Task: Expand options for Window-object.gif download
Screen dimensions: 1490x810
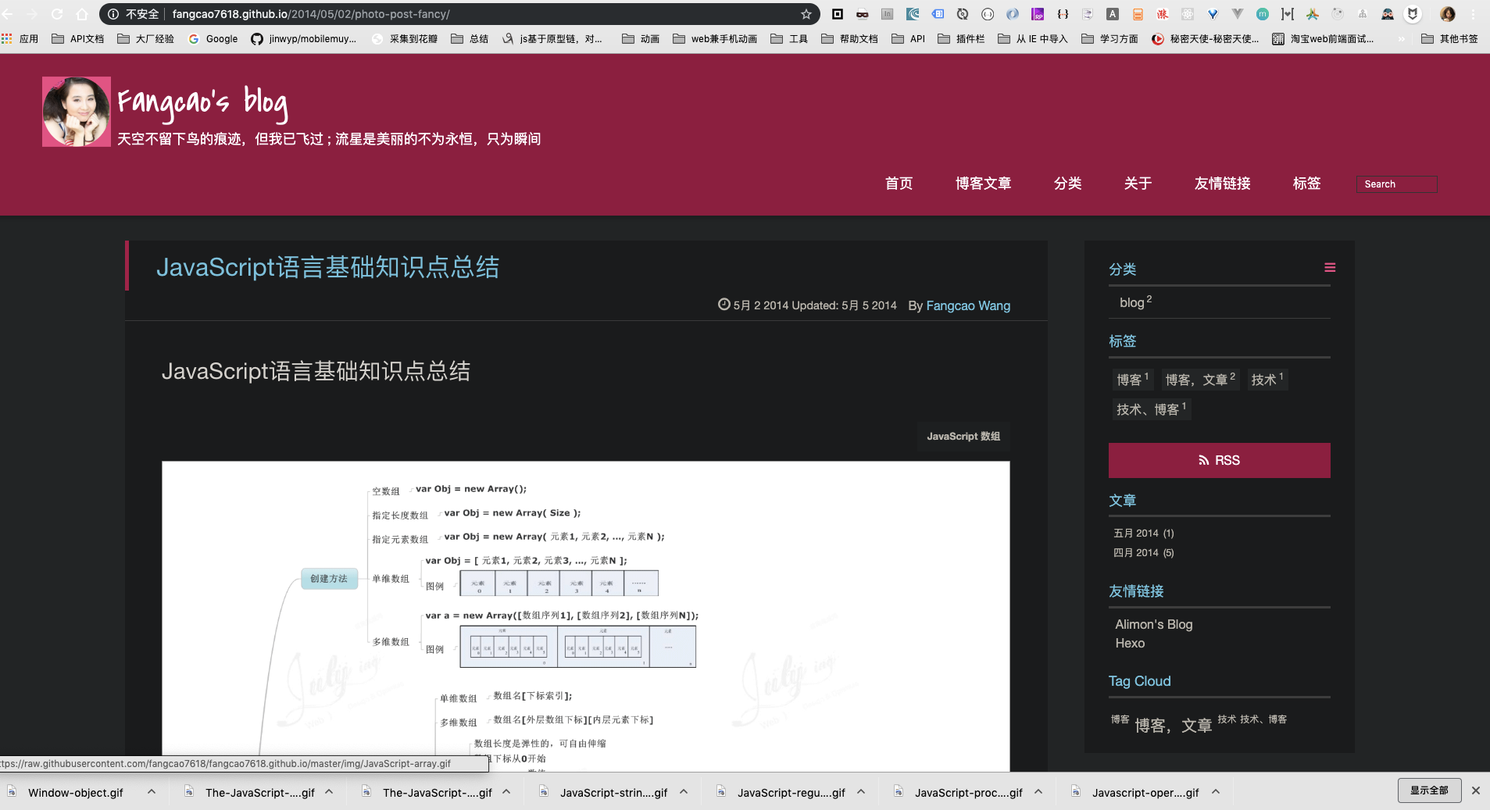Action: 152,791
